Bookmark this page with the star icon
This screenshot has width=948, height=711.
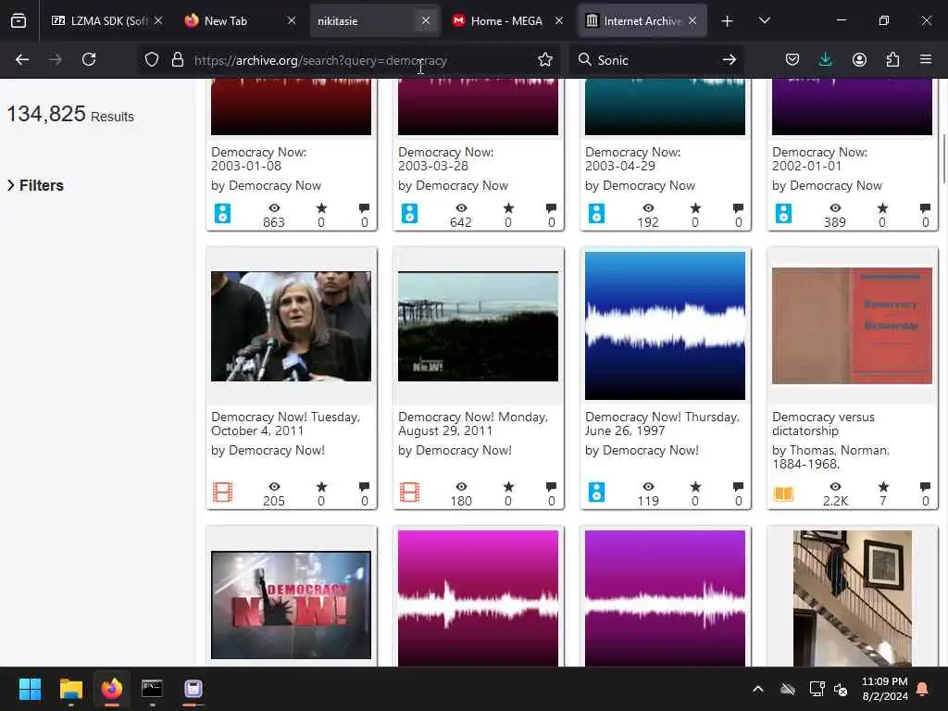(545, 60)
